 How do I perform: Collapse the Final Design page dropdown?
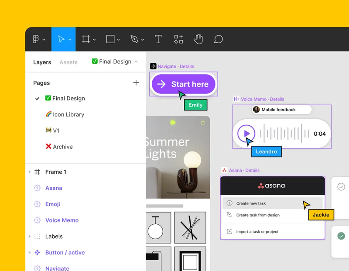136,62
